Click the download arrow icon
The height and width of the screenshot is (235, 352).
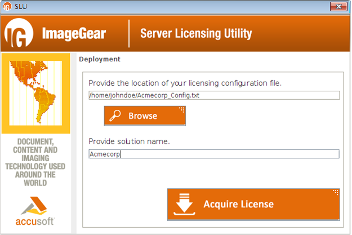tap(185, 204)
